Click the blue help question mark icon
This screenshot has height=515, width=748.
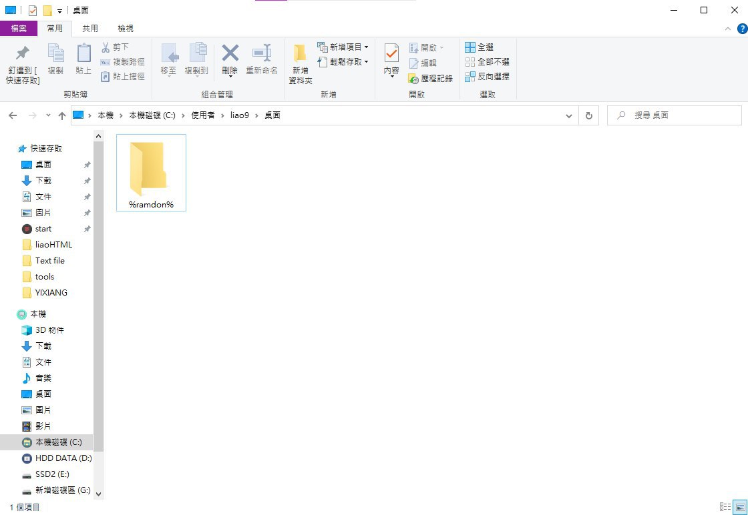coord(742,29)
